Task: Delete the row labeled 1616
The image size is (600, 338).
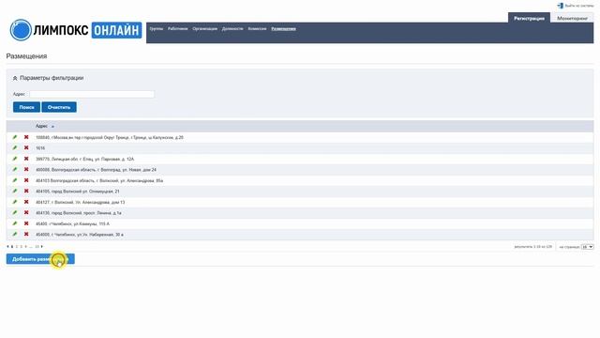Action: click(x=26, y=148)
